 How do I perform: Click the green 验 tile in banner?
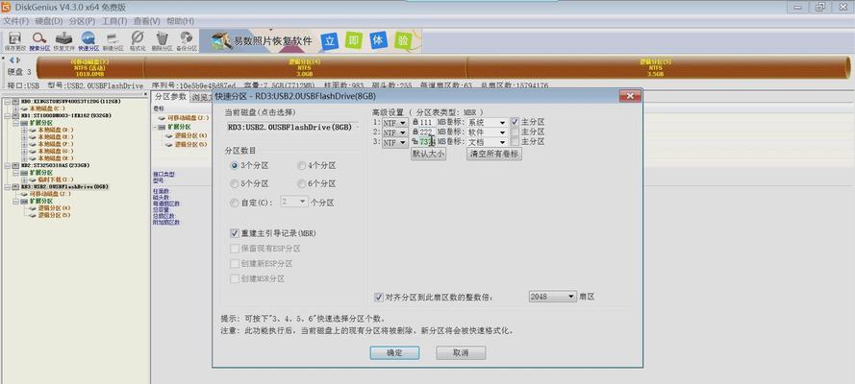click(403, 40)
